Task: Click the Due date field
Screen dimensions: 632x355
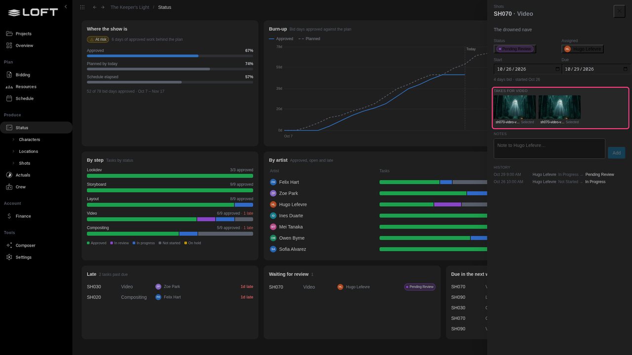Action: click(596, 69)
